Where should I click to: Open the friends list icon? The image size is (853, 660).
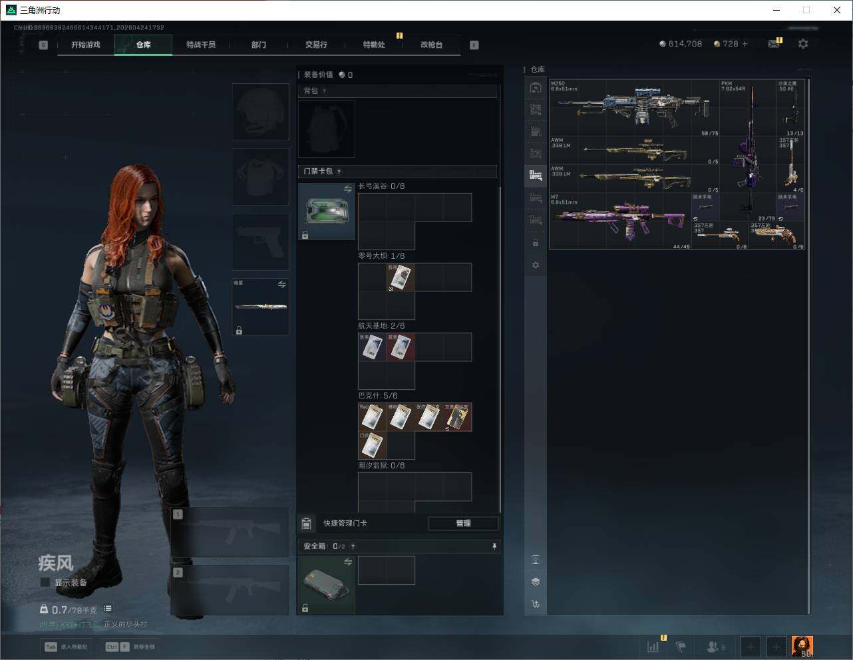715,646
